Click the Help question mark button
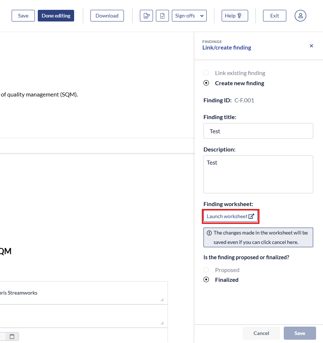 [235, 16]
